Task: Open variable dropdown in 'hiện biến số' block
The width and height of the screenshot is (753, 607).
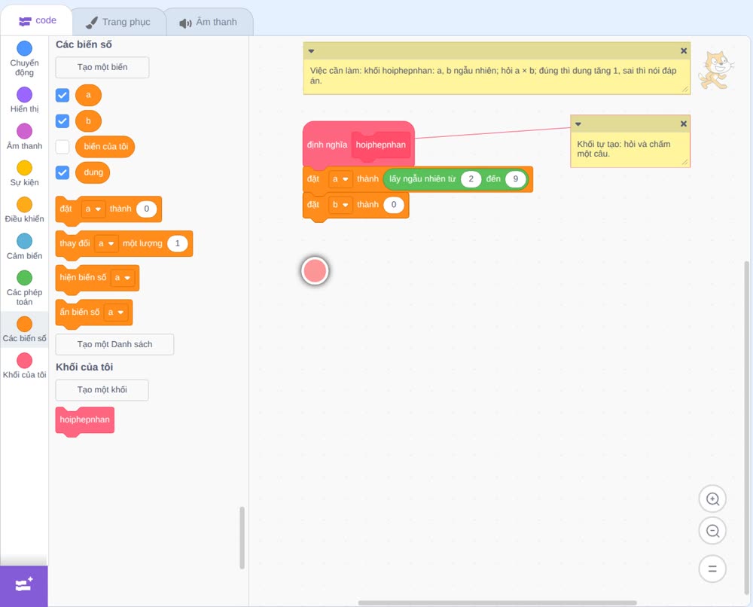Action: [x=123, y=278]
